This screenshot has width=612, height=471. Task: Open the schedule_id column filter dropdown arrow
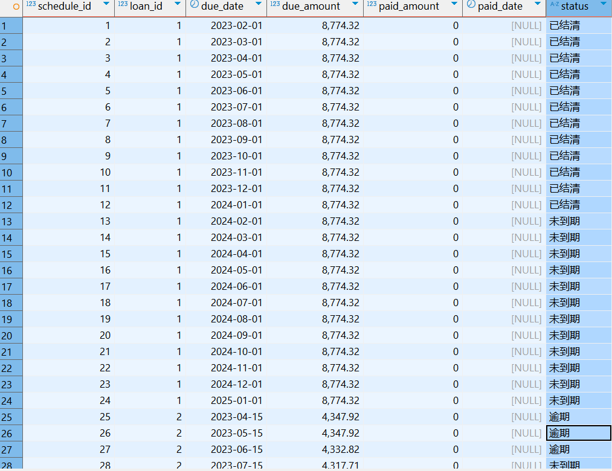tap(106, 5)
